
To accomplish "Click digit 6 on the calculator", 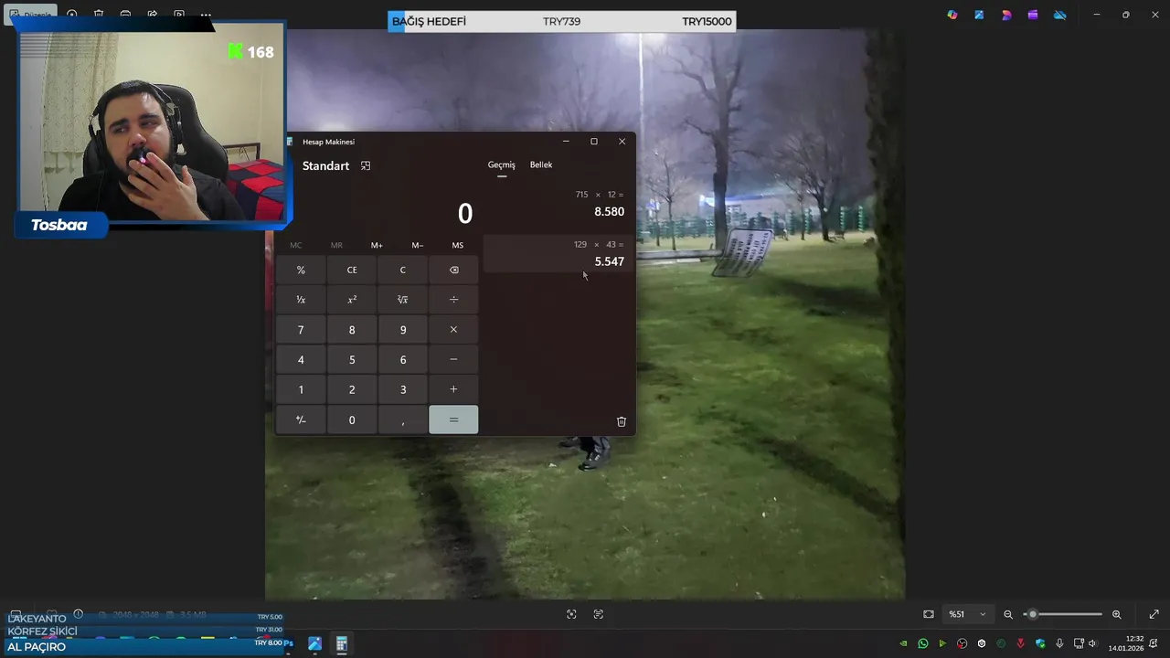I will 402,360.
